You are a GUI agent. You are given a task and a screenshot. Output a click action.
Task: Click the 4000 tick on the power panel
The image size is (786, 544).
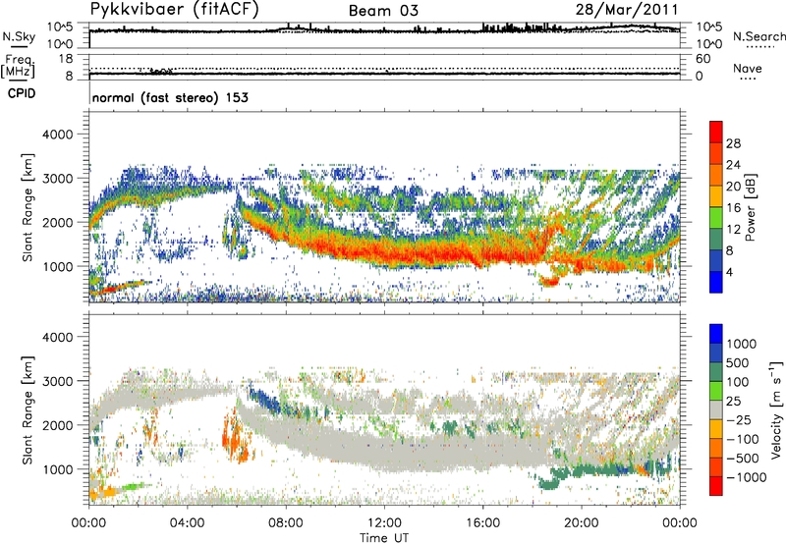click(57, 135)
